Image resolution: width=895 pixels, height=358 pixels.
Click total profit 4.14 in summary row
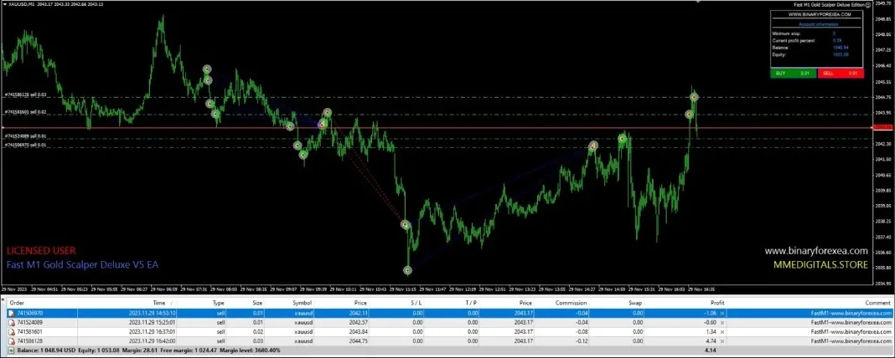pyautogui.click(x=711, y=350)
